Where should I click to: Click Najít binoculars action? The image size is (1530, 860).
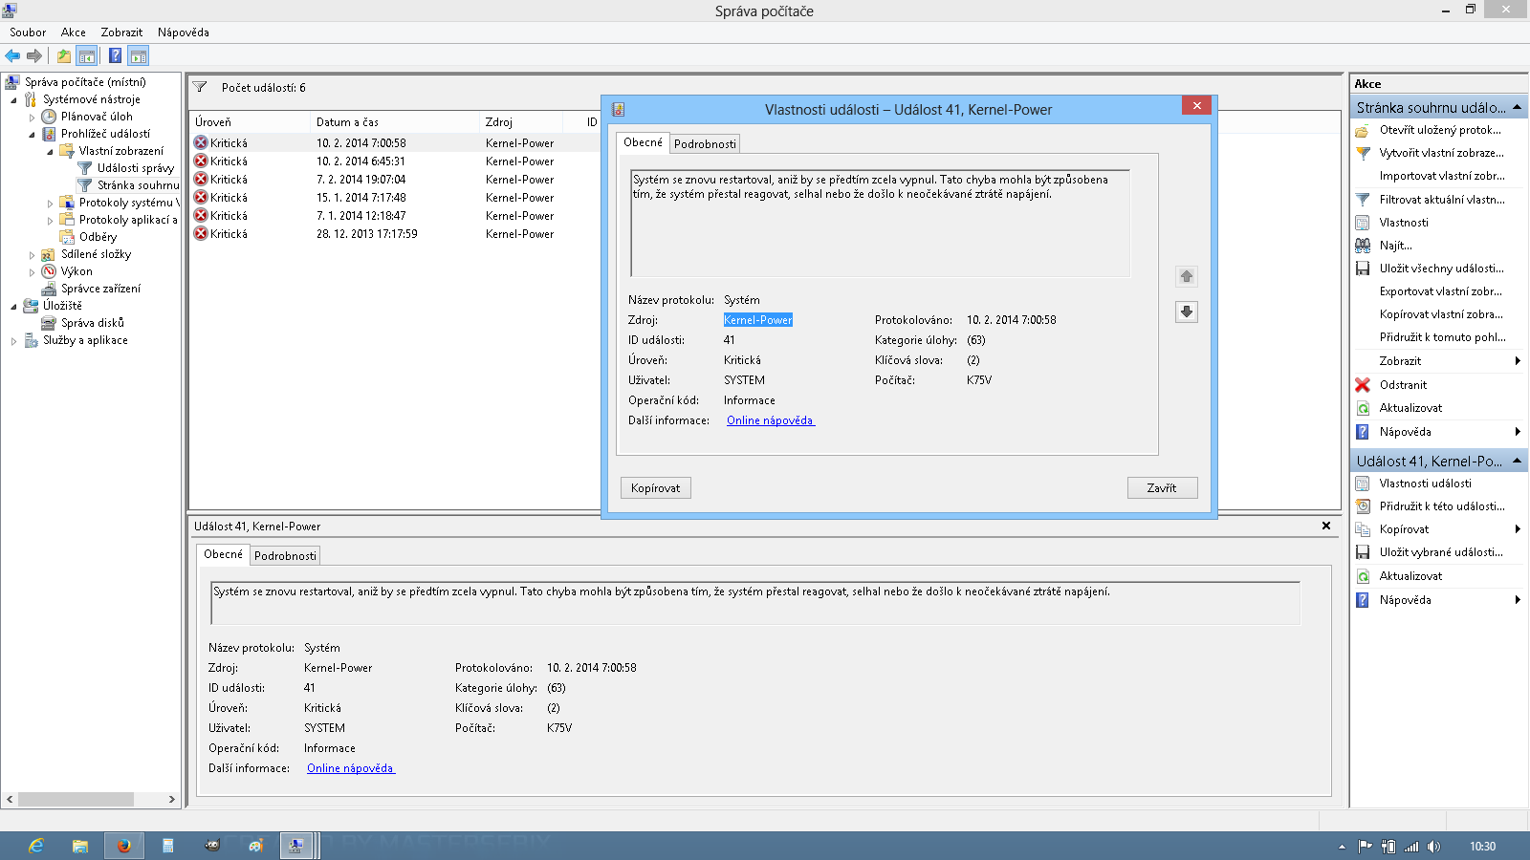1395,246
